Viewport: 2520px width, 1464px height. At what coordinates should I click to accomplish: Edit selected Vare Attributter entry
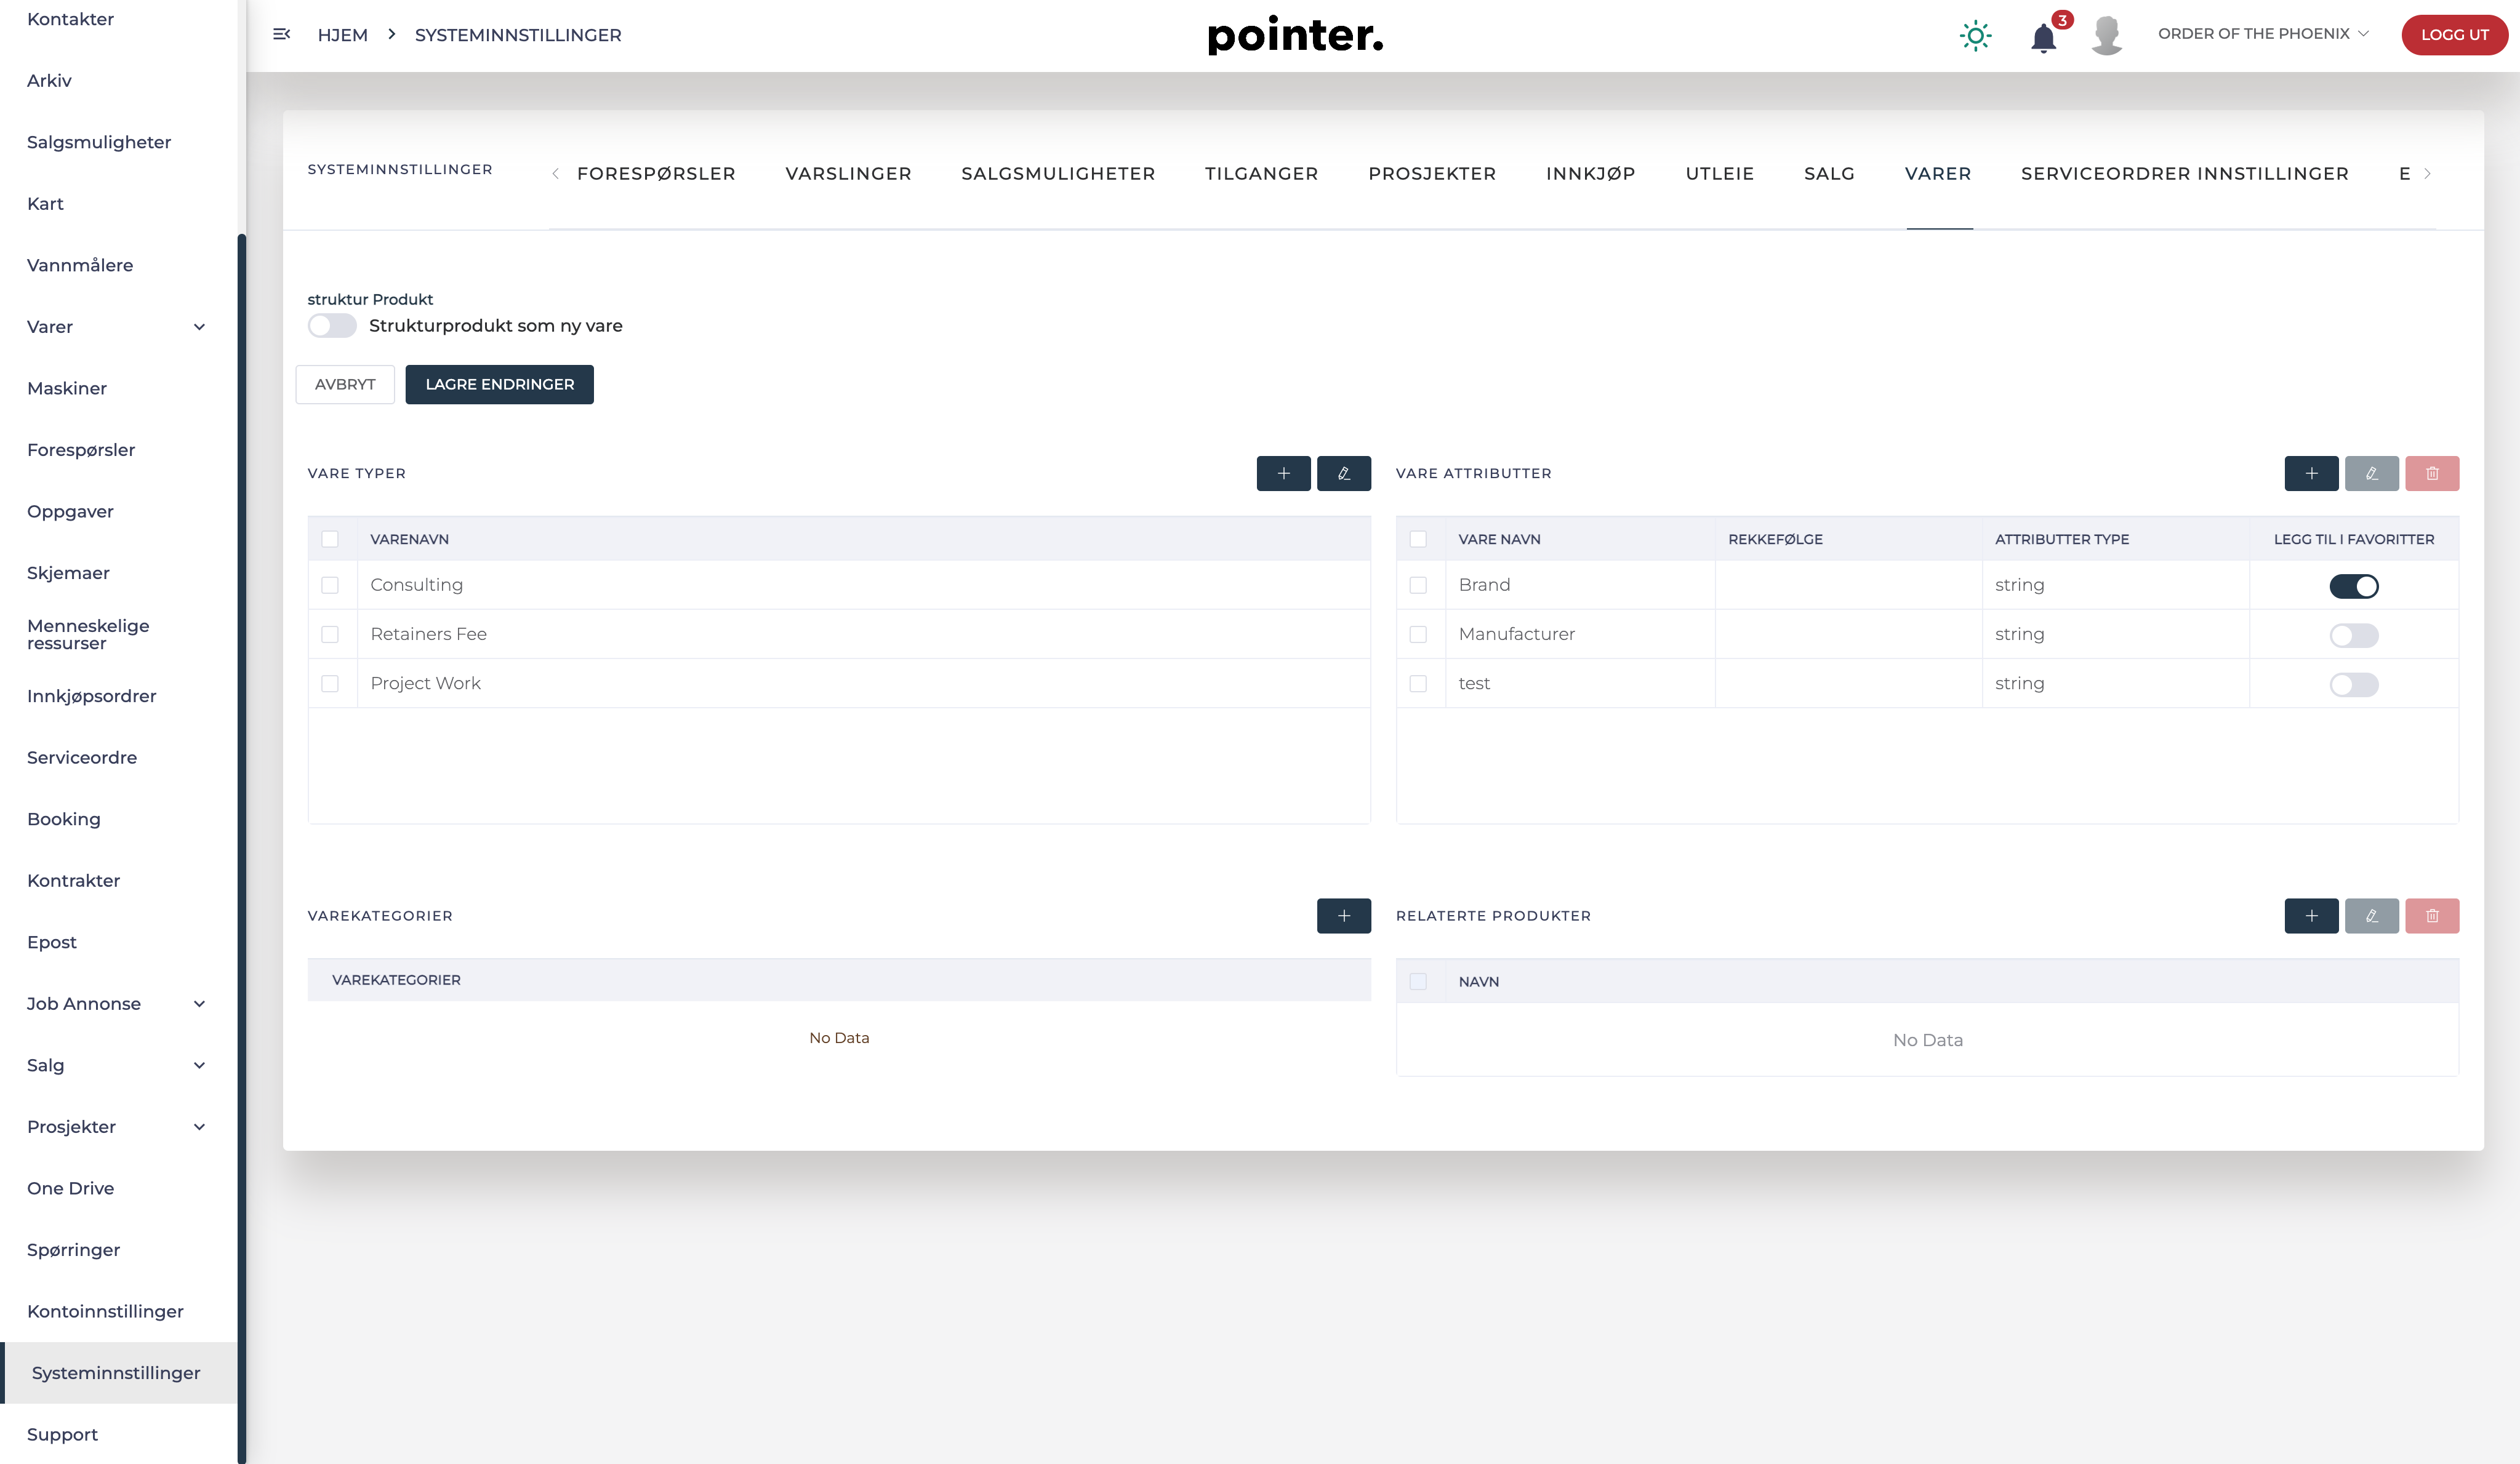pos(2372,473)
